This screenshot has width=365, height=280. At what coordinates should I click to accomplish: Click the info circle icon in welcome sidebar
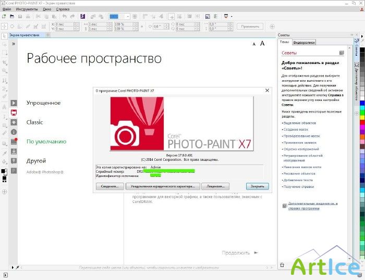click(14, 132)
